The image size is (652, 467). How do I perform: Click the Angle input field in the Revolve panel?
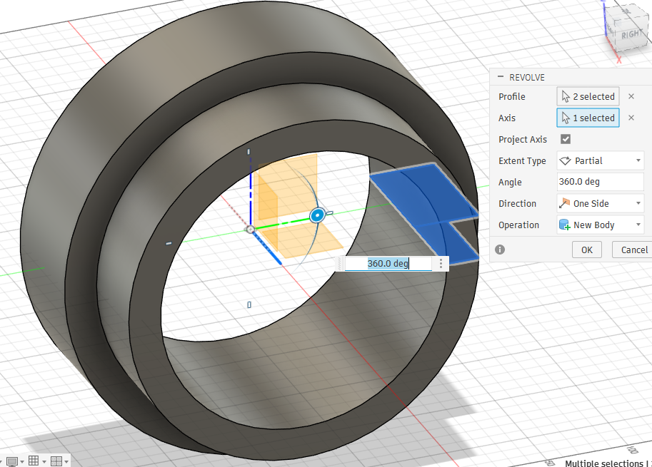tap(601, 182)
